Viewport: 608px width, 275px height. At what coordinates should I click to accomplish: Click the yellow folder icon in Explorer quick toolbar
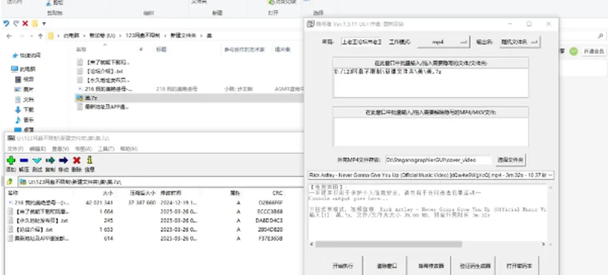(34, 23)
